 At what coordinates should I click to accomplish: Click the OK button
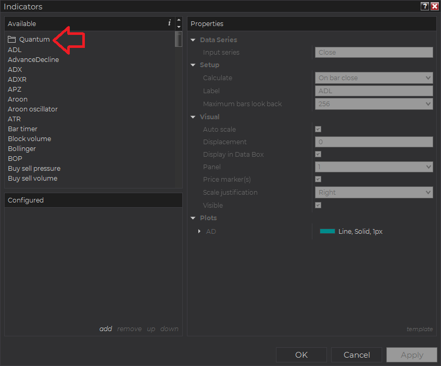[x=301, y=355]
